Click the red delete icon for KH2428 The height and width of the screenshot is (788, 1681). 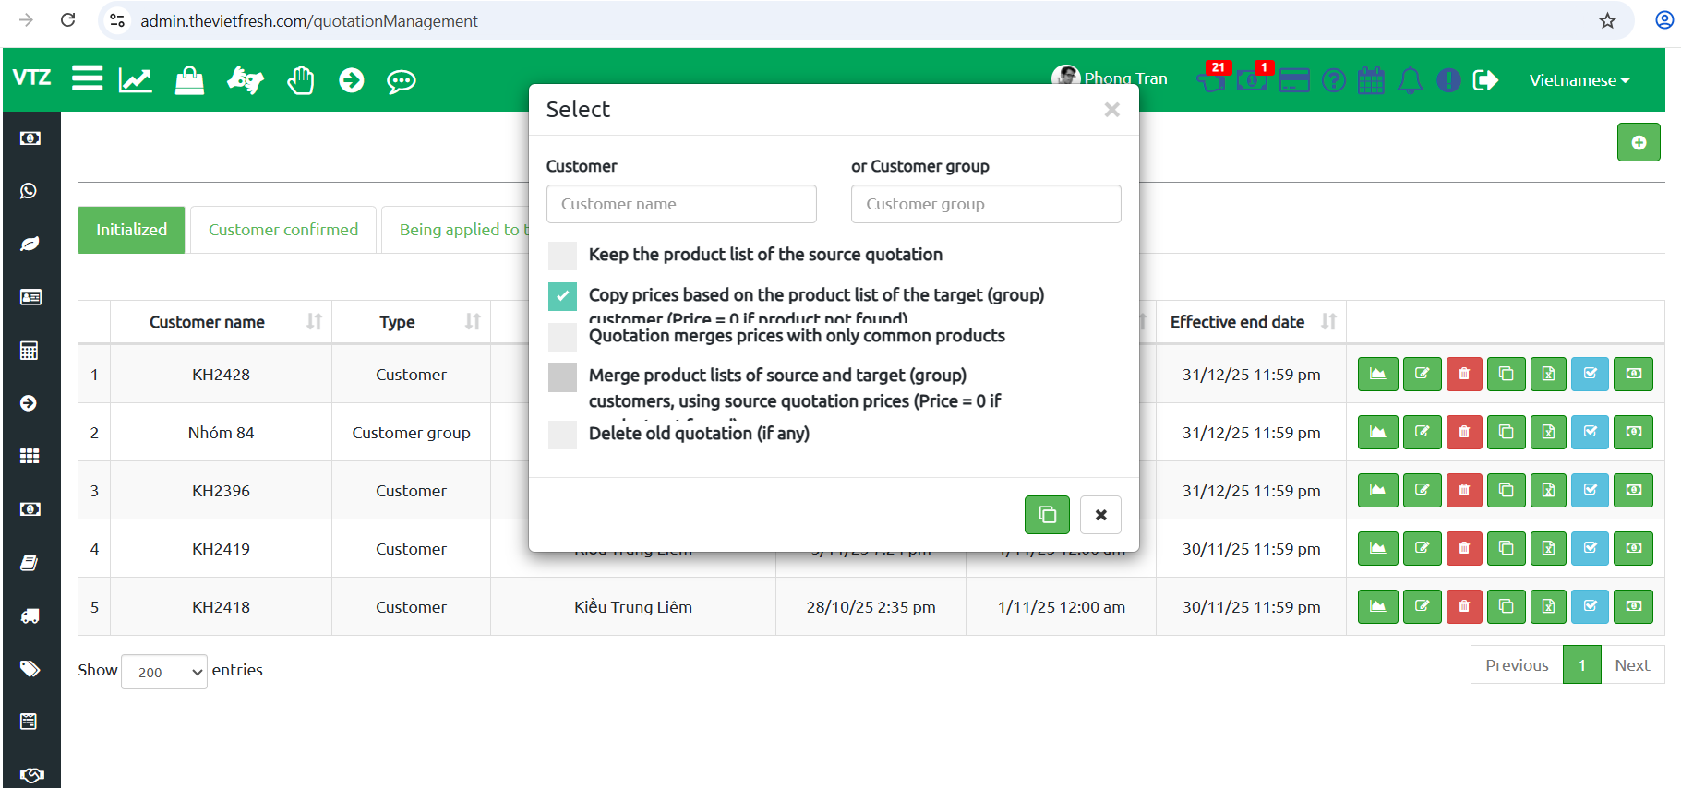coord(1463,374)
